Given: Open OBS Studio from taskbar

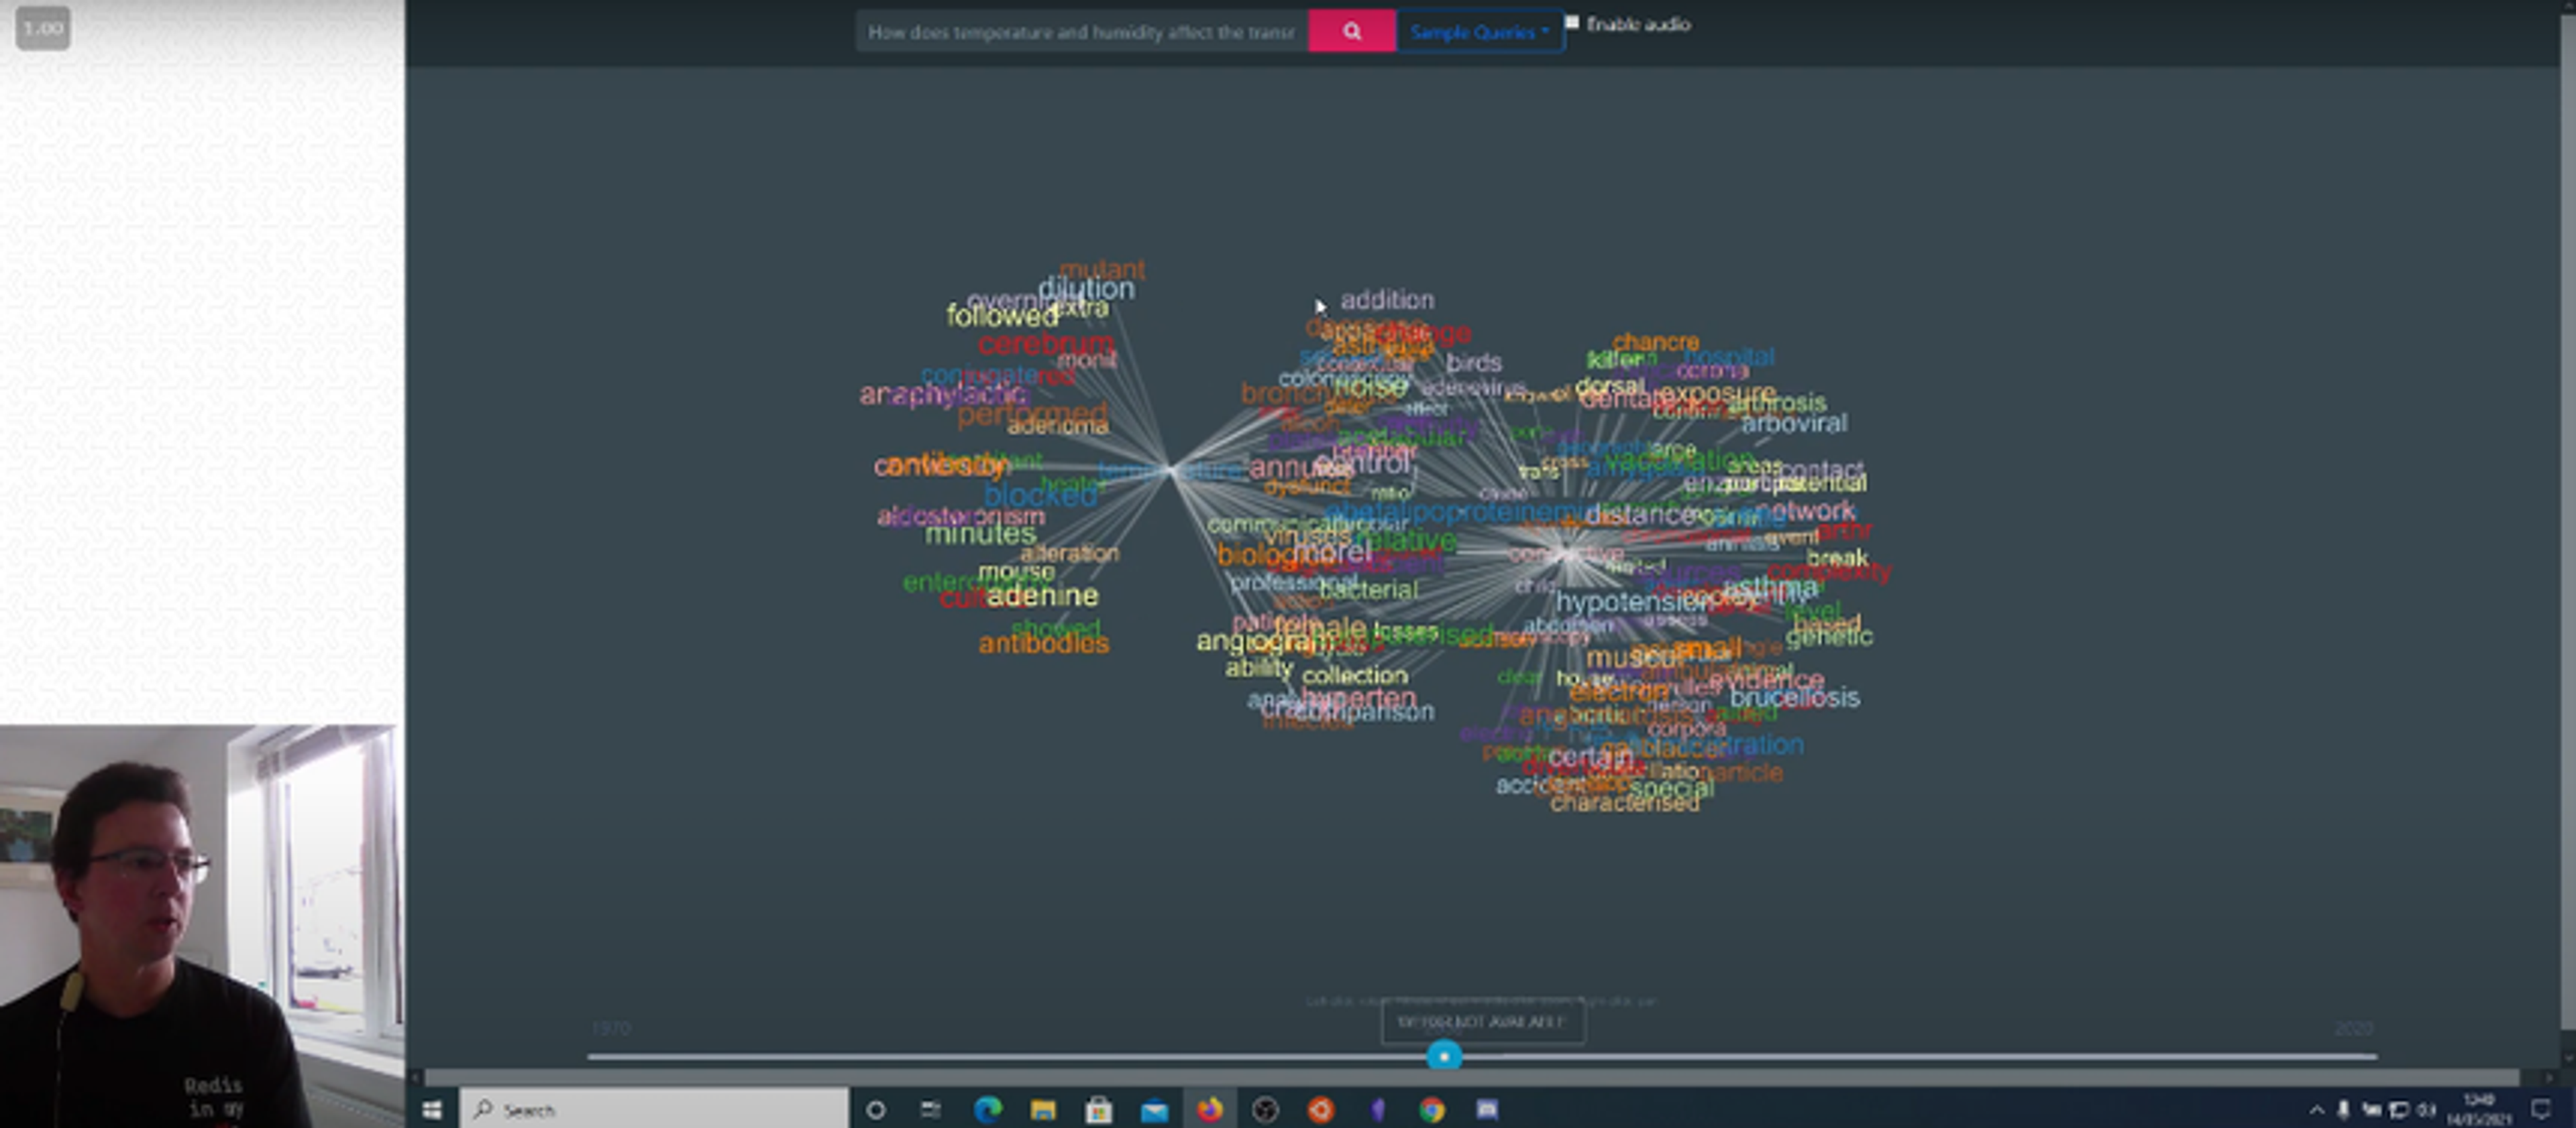Looking at the screenshot, I should click(1265, 1109).
